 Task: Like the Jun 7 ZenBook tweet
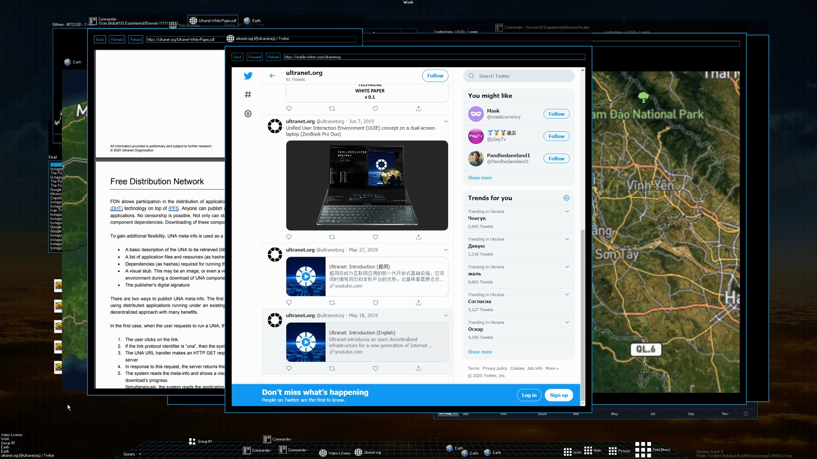[x=375, y=237]
